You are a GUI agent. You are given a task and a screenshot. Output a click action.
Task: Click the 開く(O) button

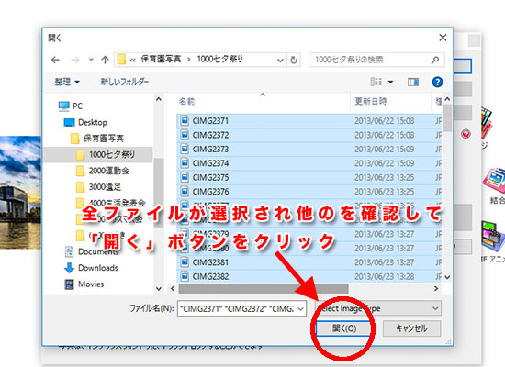pyautogui.click(x=344, y=328)
